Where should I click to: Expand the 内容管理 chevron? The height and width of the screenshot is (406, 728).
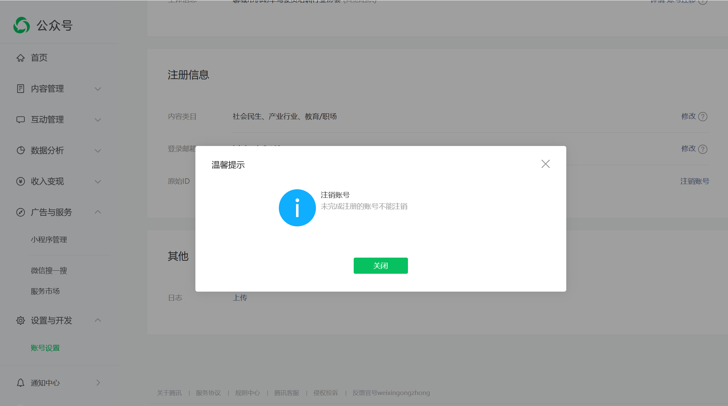tap(98, 89)
